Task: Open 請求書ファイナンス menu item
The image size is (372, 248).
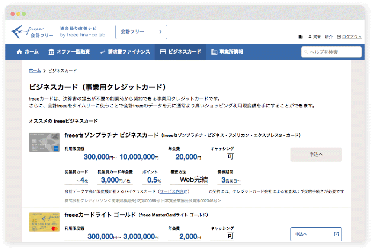Action: pyautogui.click(x=125, y=52)
